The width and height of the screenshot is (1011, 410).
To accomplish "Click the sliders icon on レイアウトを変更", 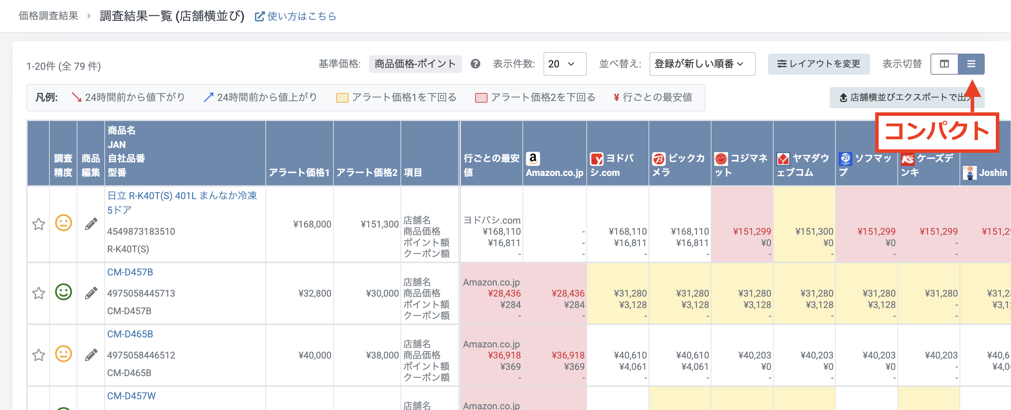I will 782,64.
